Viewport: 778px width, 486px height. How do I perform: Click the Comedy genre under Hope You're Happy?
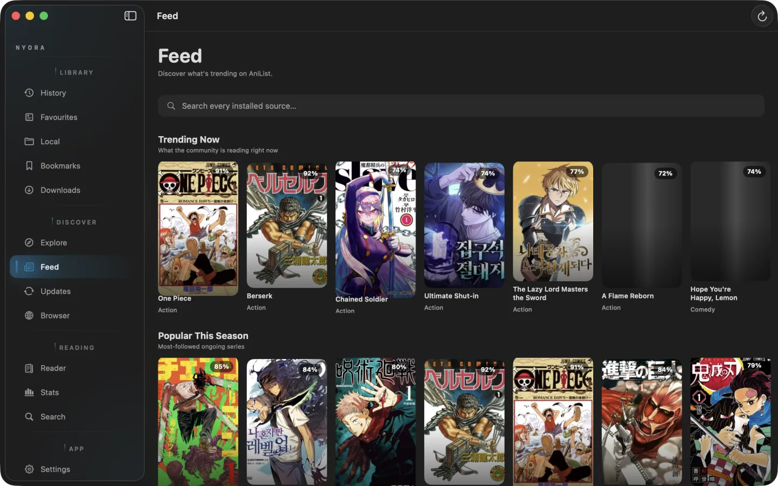click(x=702, y=309)
